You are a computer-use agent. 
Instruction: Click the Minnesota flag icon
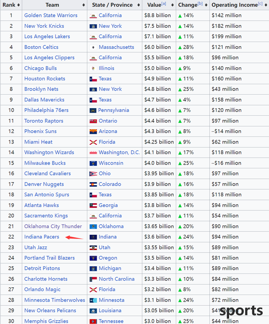(93, 300)
